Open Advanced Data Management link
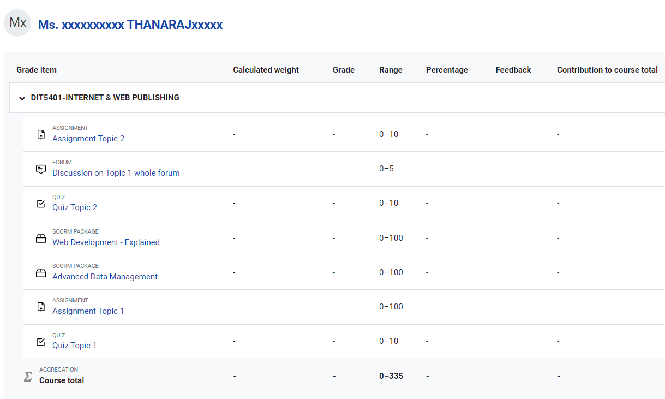665x399 pixels. pyautogui.click(x=105, y=277)
